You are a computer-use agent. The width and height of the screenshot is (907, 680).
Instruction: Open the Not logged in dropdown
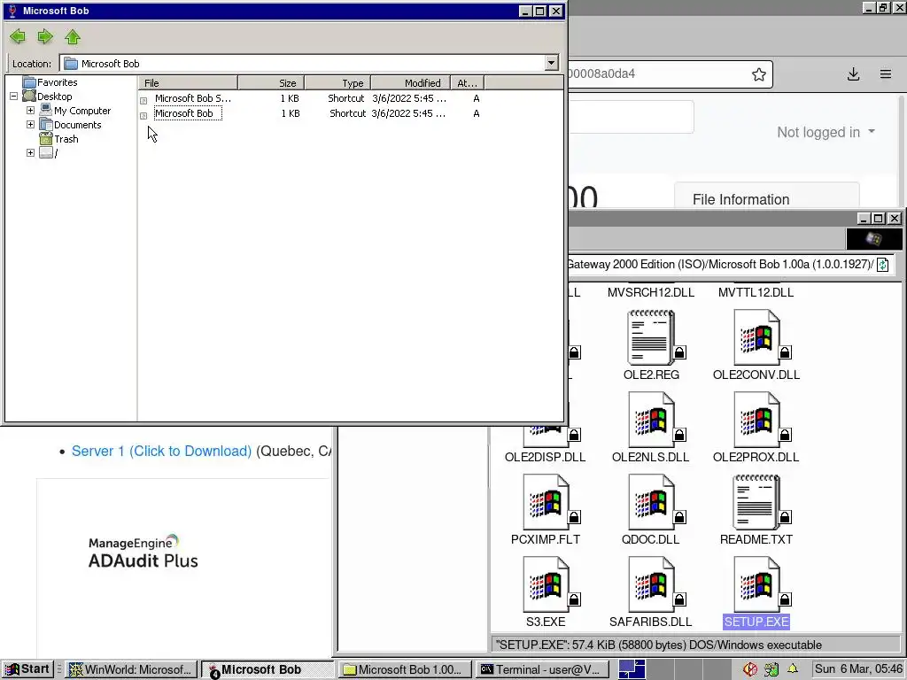pos(826,133)
